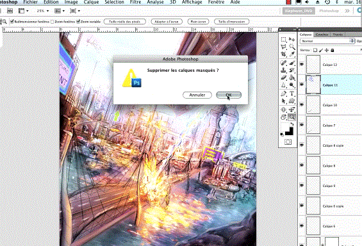Toggle lock position

327,50
